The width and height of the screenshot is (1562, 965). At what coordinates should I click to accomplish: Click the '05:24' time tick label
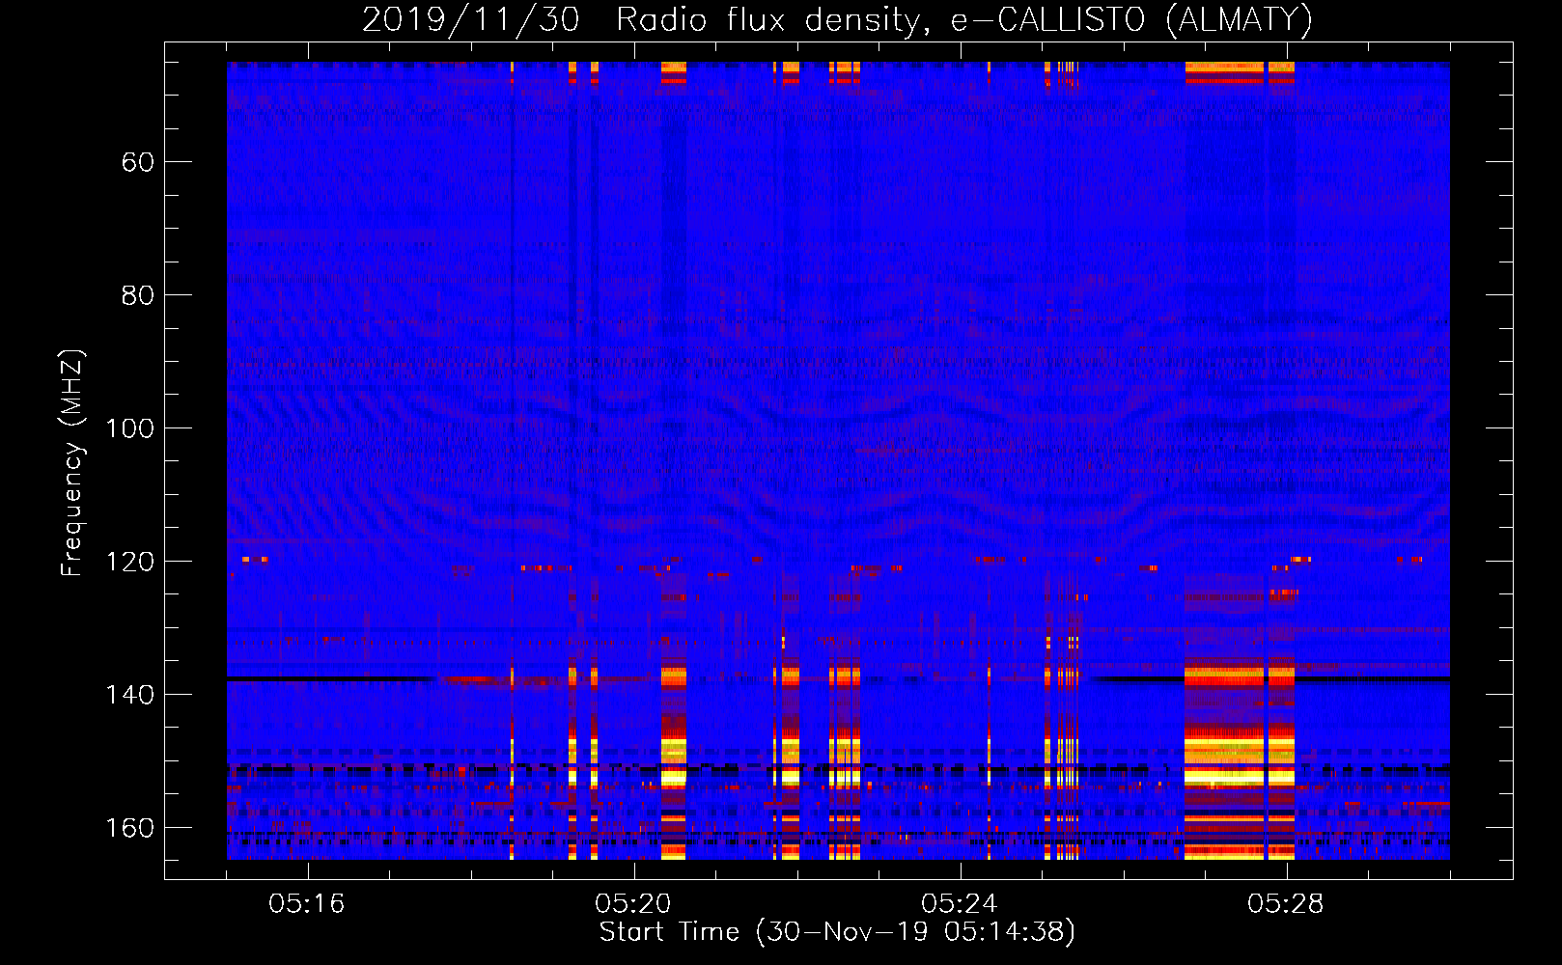[x=960, y=904]
